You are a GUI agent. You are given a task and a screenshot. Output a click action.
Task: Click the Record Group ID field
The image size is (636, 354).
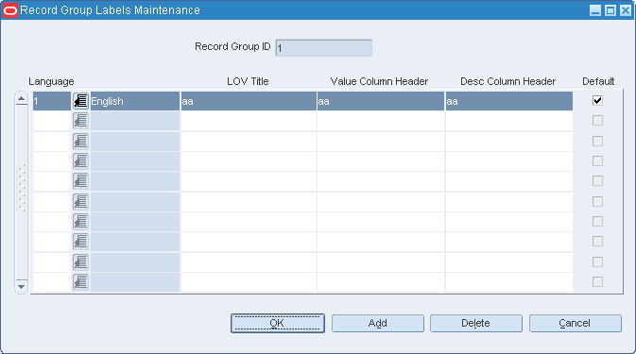tap(324, 48)
